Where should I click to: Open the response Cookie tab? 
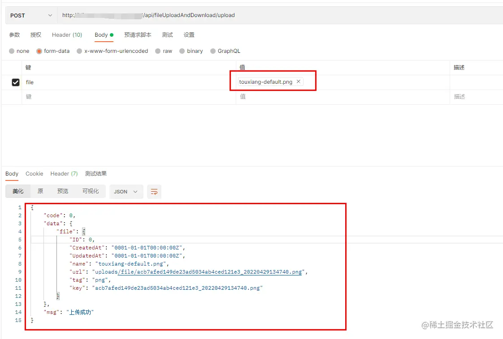pos(35,174)
